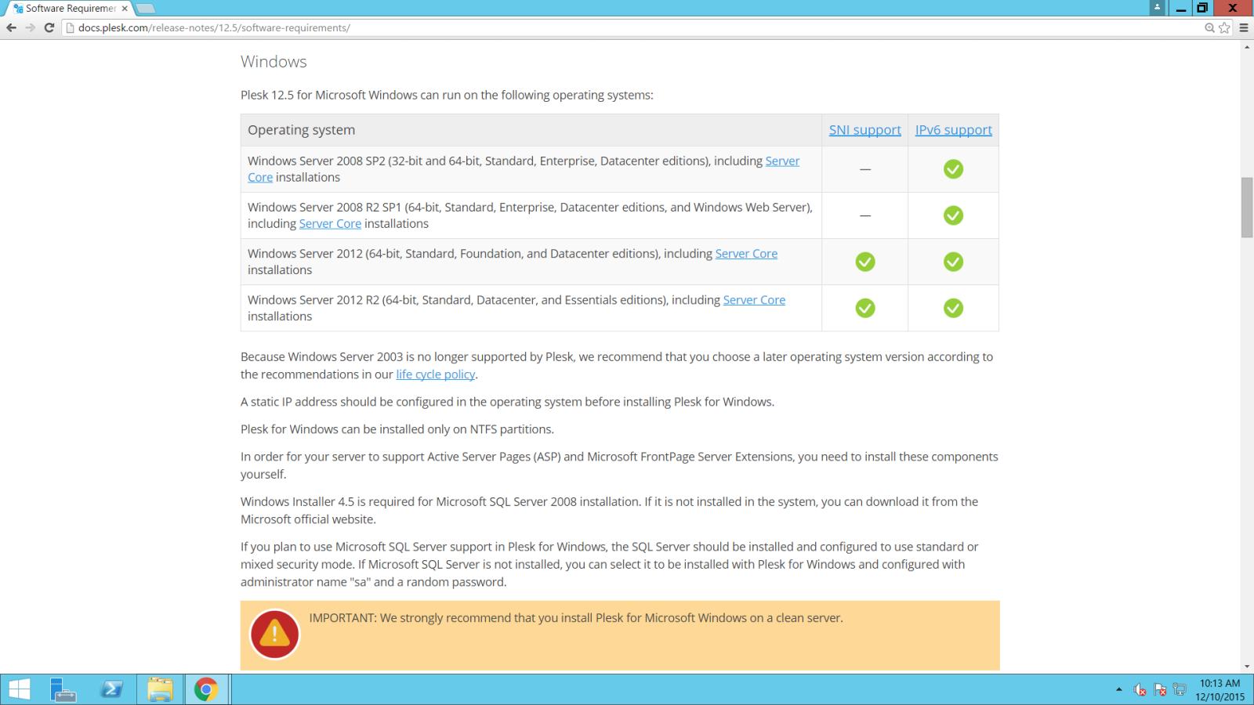Click the network tray icon
Image resolution: width=1254 pixels, height=705 pixels.
1180,689
